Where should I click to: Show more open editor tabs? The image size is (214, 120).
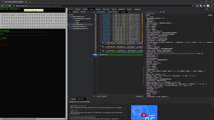129,12
